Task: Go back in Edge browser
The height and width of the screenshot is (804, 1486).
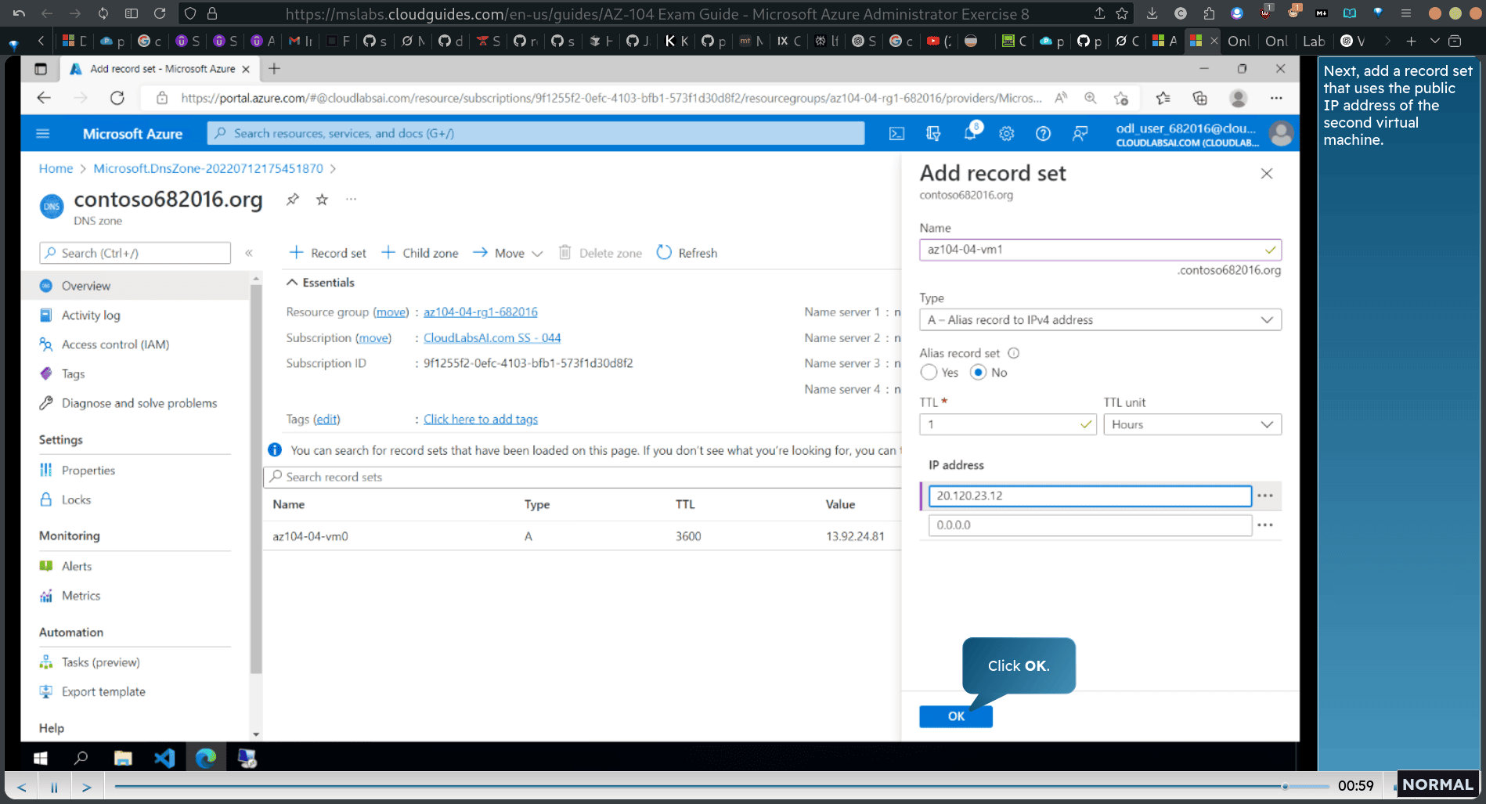Action: 44,98
